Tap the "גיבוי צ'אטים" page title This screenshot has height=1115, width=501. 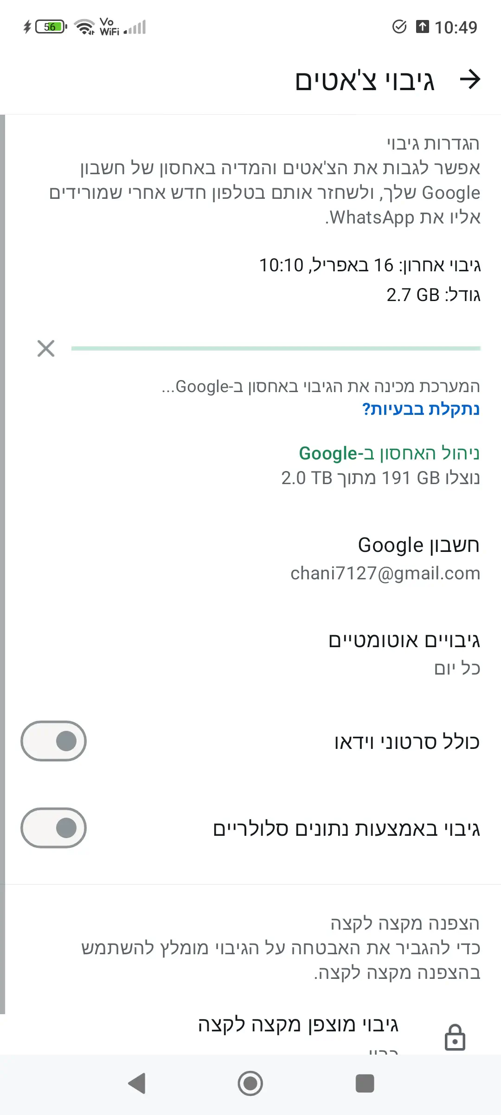pyautogui.click(x=365, y=80)
